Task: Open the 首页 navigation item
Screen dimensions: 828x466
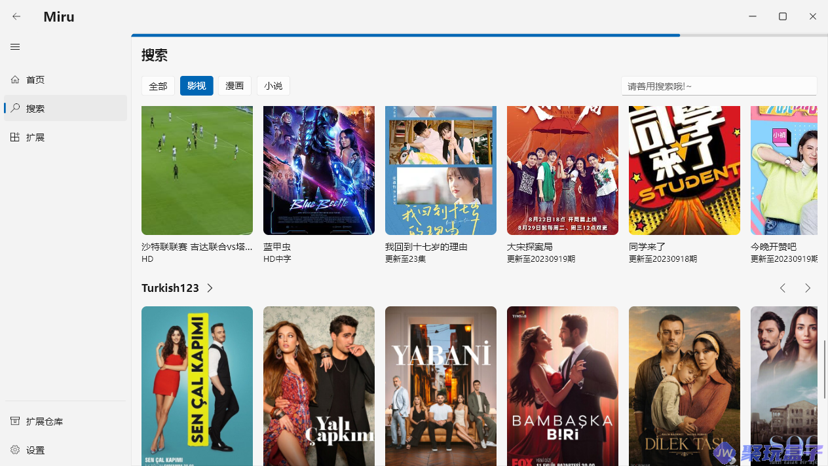Action: (x=66, y=80)
